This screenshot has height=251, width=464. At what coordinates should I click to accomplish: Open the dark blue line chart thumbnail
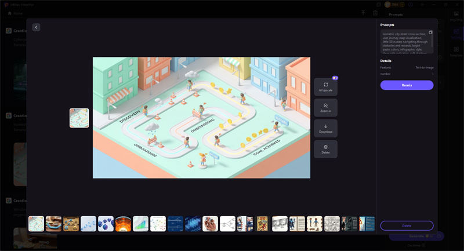click(176, 224)
